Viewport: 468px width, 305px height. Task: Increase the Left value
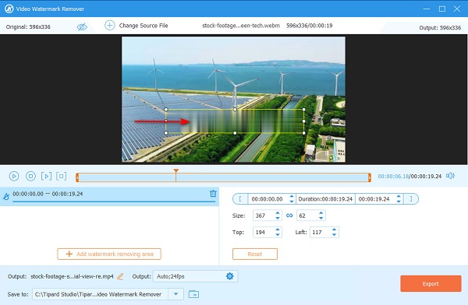tap(335, 230)
